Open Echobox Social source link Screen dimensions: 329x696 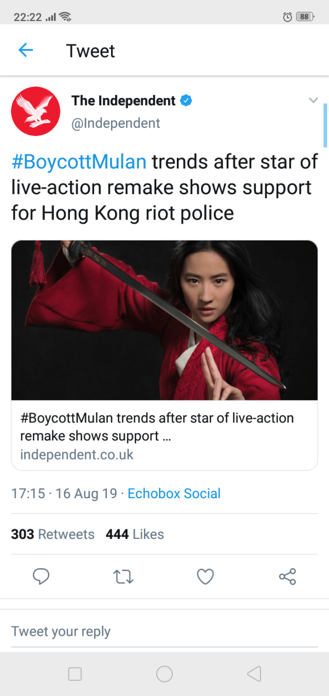click(174, 494)
